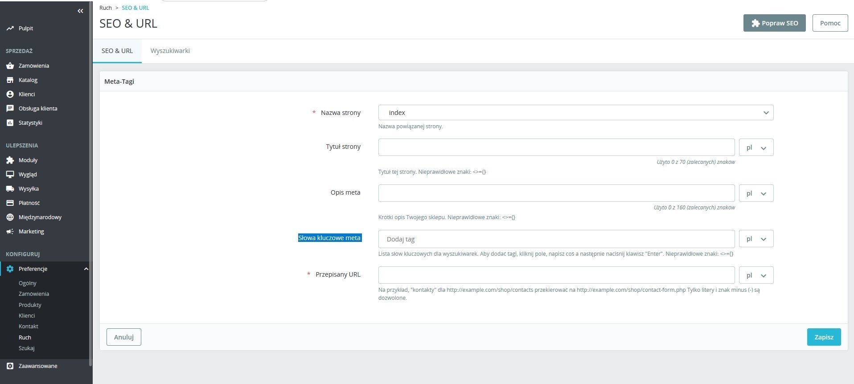Click the Obsługa klienta chat icon
This screenshot has height=384, width=854.
10,108
